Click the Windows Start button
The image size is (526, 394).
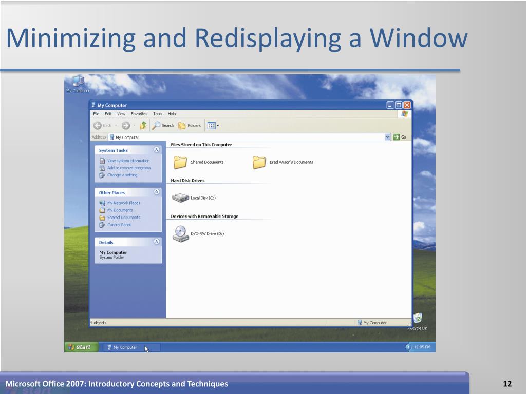click(82, 347)
